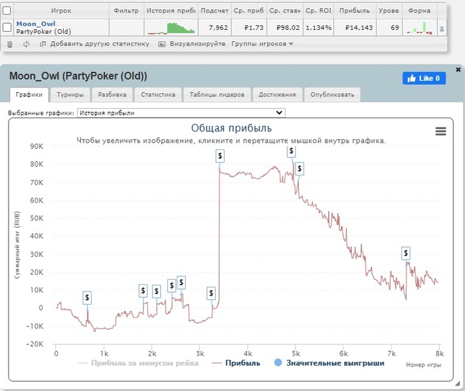Click the $ marker near game 3.2k

coord(211,293)
